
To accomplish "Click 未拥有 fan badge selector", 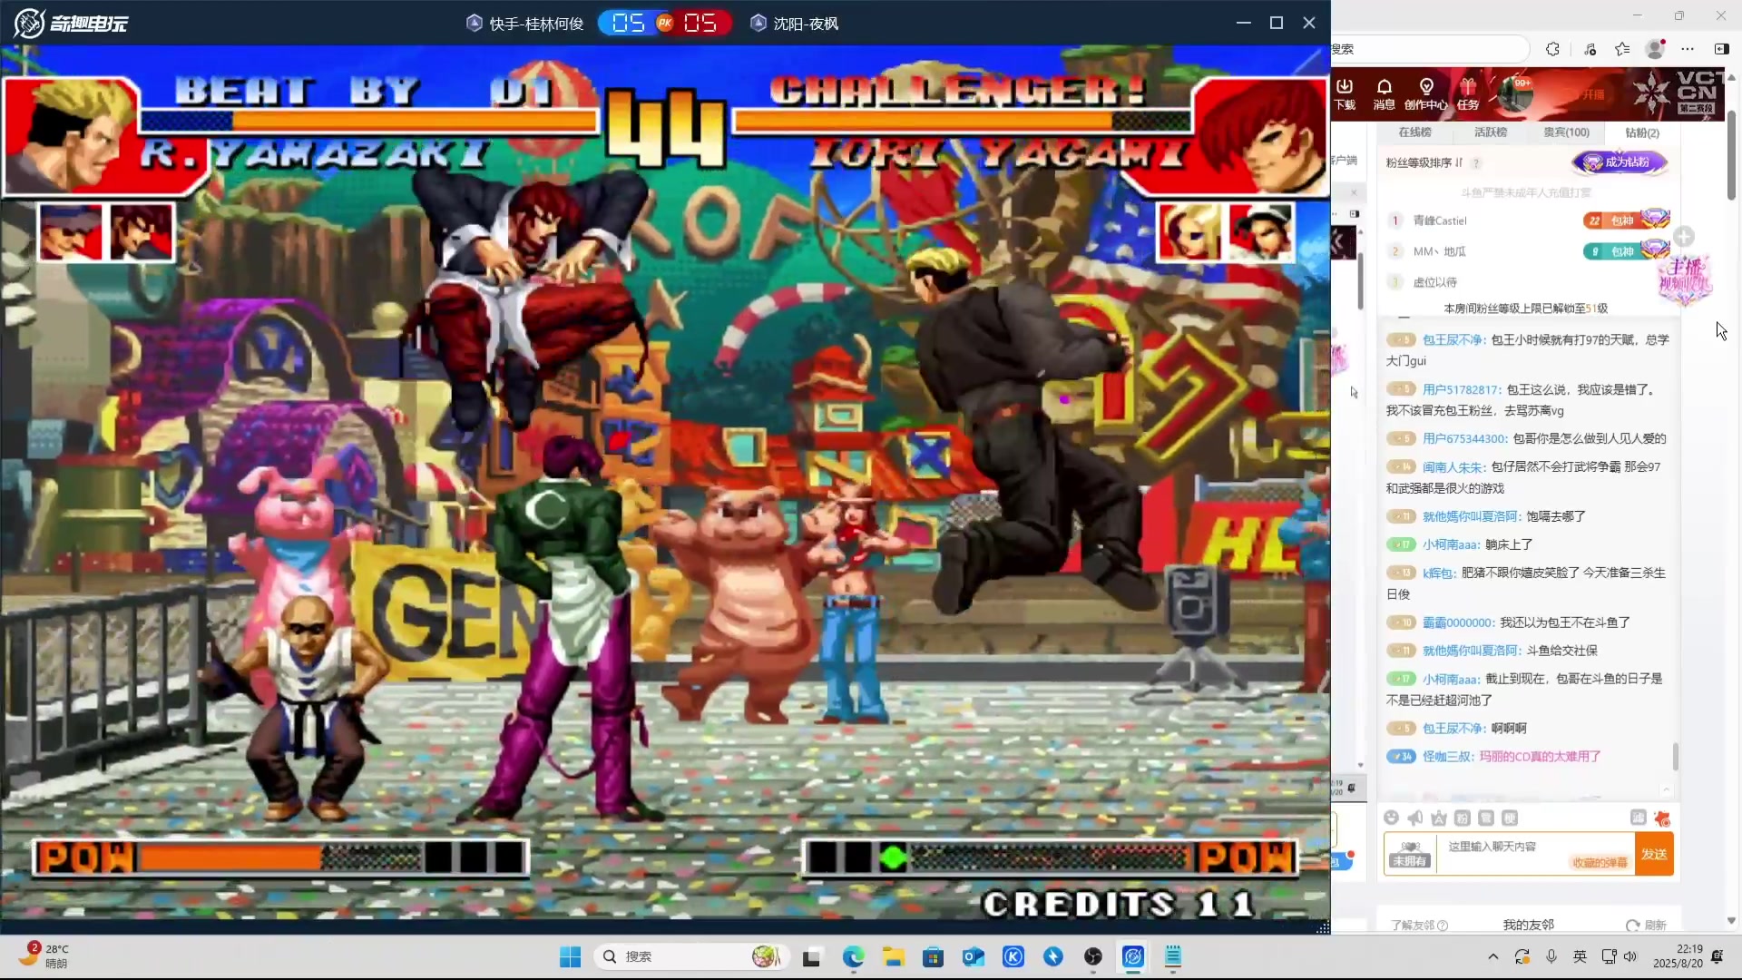I will 1409,854.
